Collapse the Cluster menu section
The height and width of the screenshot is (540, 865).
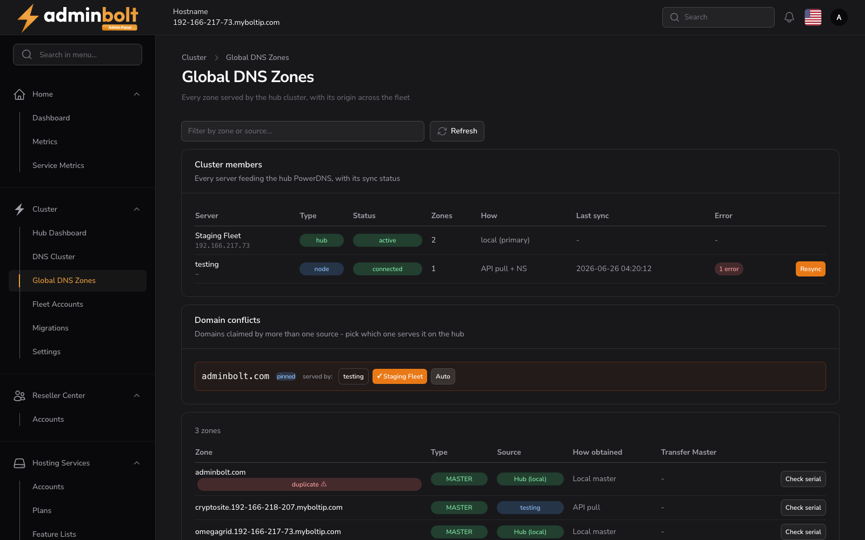[x=137, y=209]
